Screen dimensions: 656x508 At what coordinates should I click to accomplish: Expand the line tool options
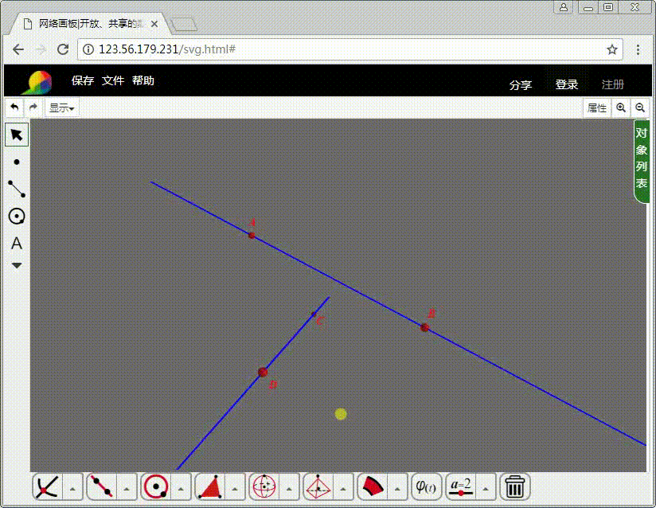pyautogui.click(x=127, y=488)
